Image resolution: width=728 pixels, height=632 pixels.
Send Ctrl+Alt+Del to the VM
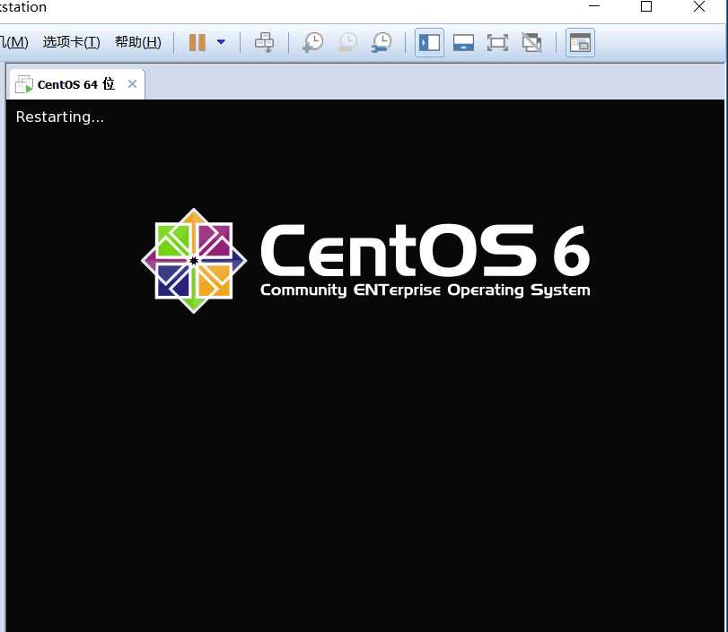click(265, 42)
